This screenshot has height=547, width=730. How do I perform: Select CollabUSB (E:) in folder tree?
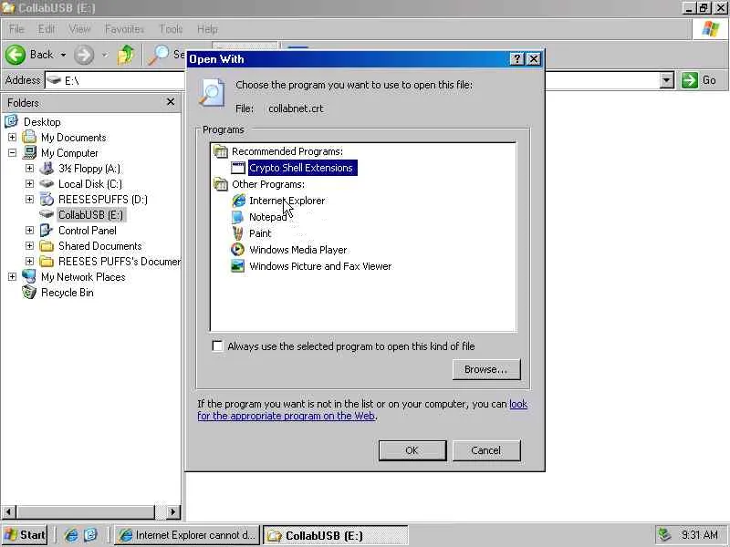[x=90, y=215]
